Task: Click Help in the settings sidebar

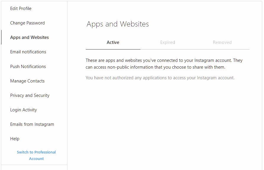Action: [15, 139]
